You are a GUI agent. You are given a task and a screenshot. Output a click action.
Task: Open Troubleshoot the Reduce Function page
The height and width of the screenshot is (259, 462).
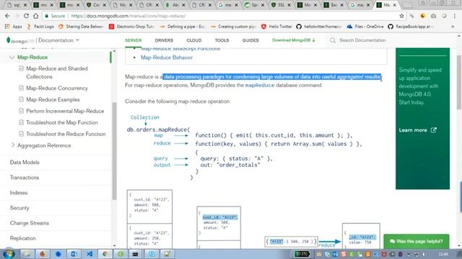click(x=66, y=134)
